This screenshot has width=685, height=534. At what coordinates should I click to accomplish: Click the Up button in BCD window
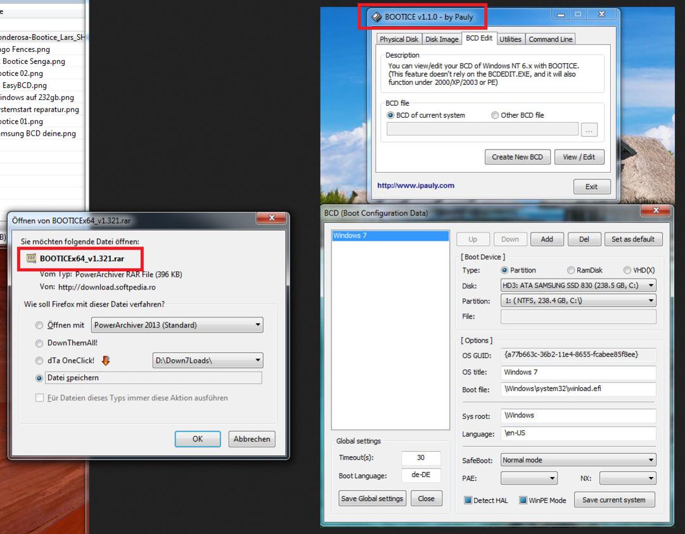(x=473, y=239)
